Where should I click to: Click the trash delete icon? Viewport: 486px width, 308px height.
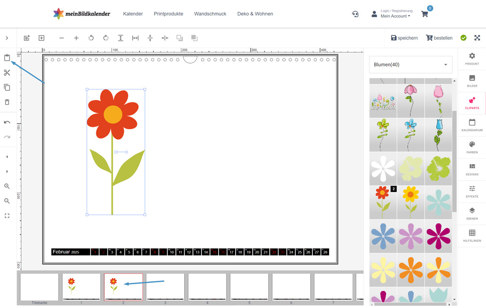pos(7,102)
